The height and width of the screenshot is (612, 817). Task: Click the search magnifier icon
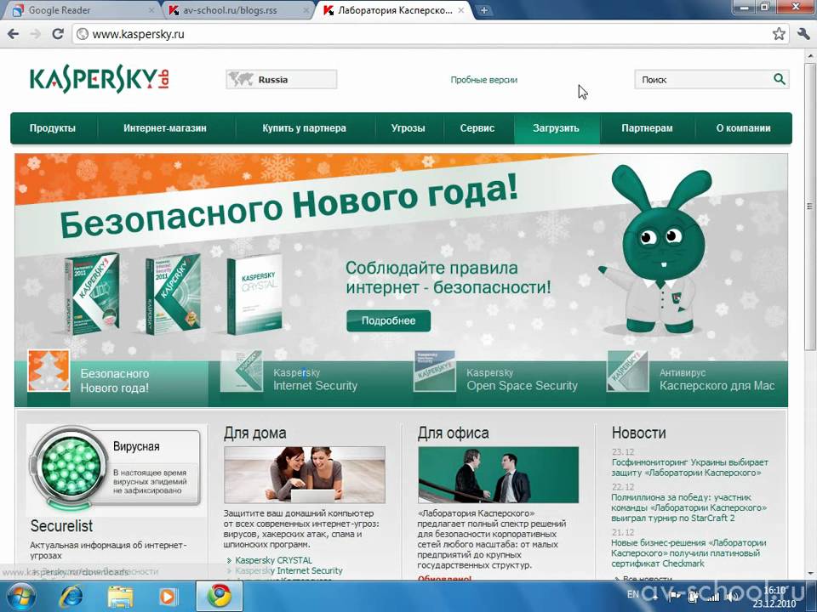click(779, 79)
